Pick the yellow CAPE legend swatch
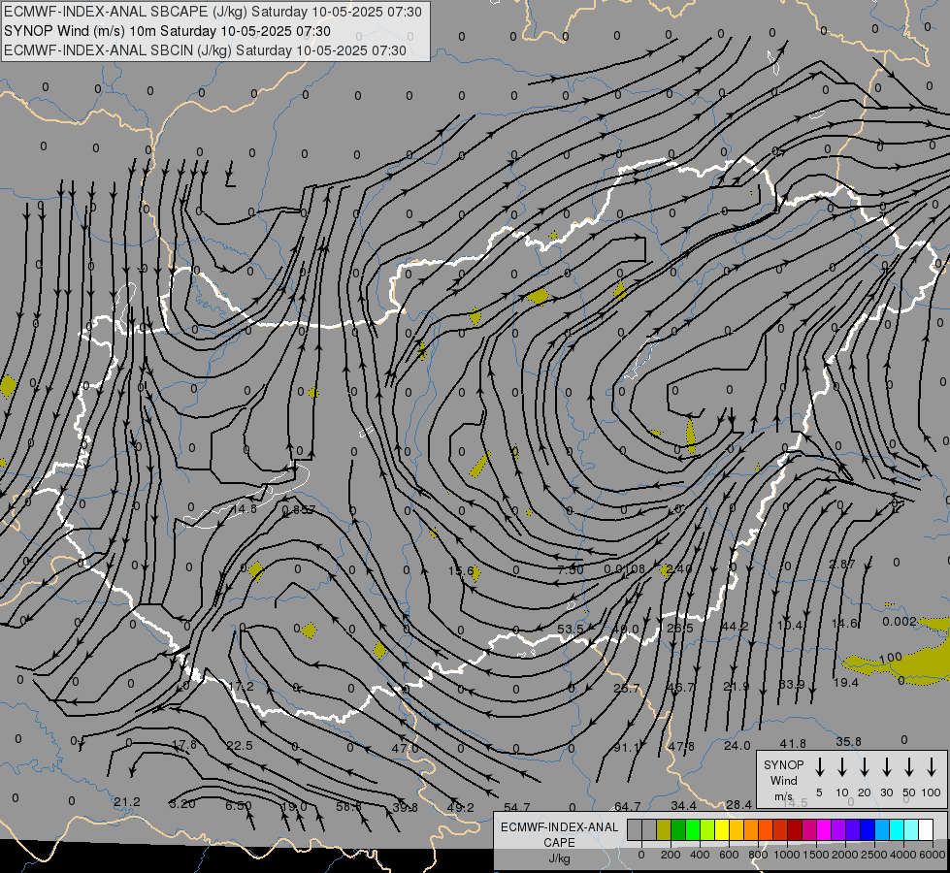The height and width of the screenshot is (873, 950). tap(722, 829)
